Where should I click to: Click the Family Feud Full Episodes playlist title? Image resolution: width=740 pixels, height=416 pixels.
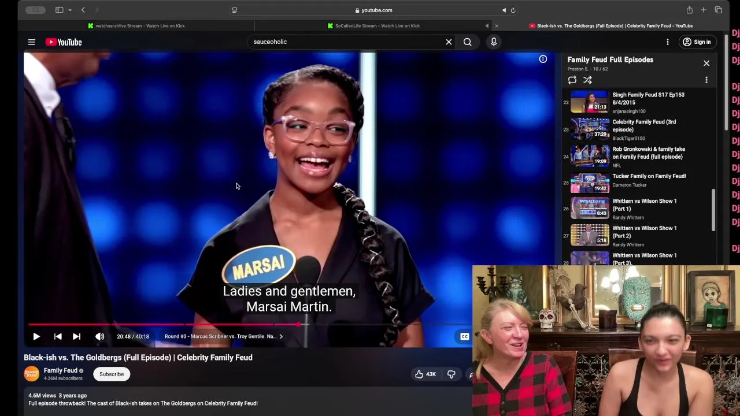click(x=610, y=60)
